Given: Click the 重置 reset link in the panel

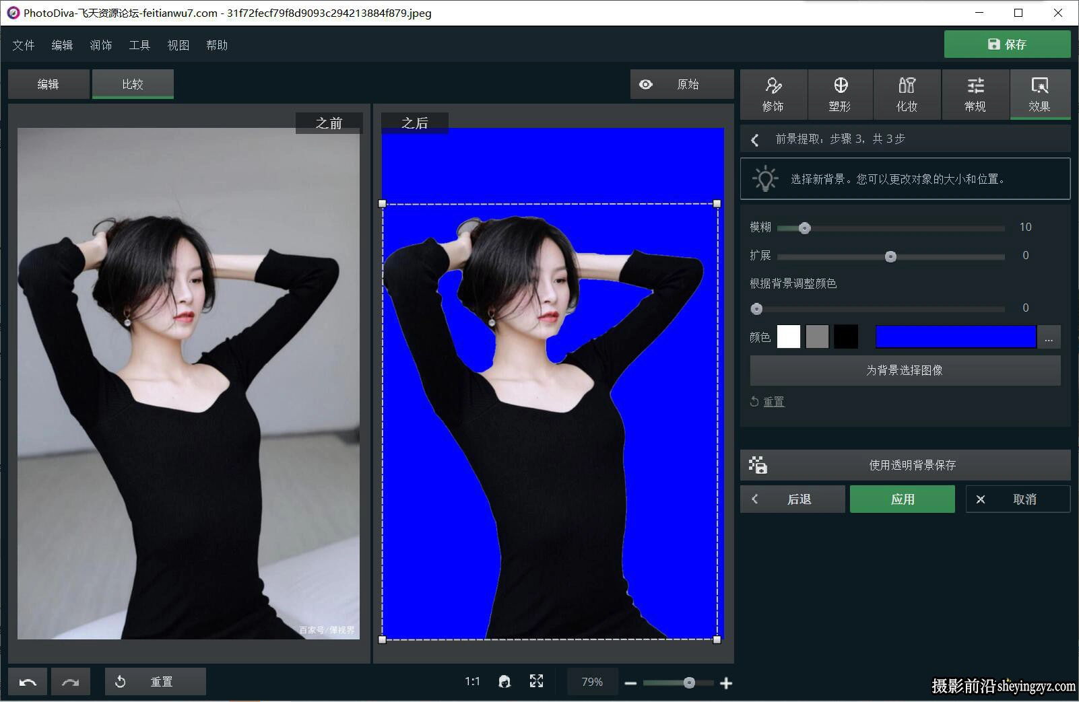Looking at the screenshot, I should [773, 402].
